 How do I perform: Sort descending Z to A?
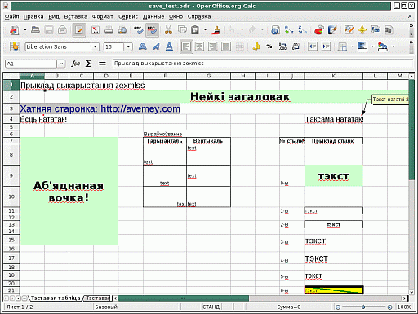(x=303, y=30)
